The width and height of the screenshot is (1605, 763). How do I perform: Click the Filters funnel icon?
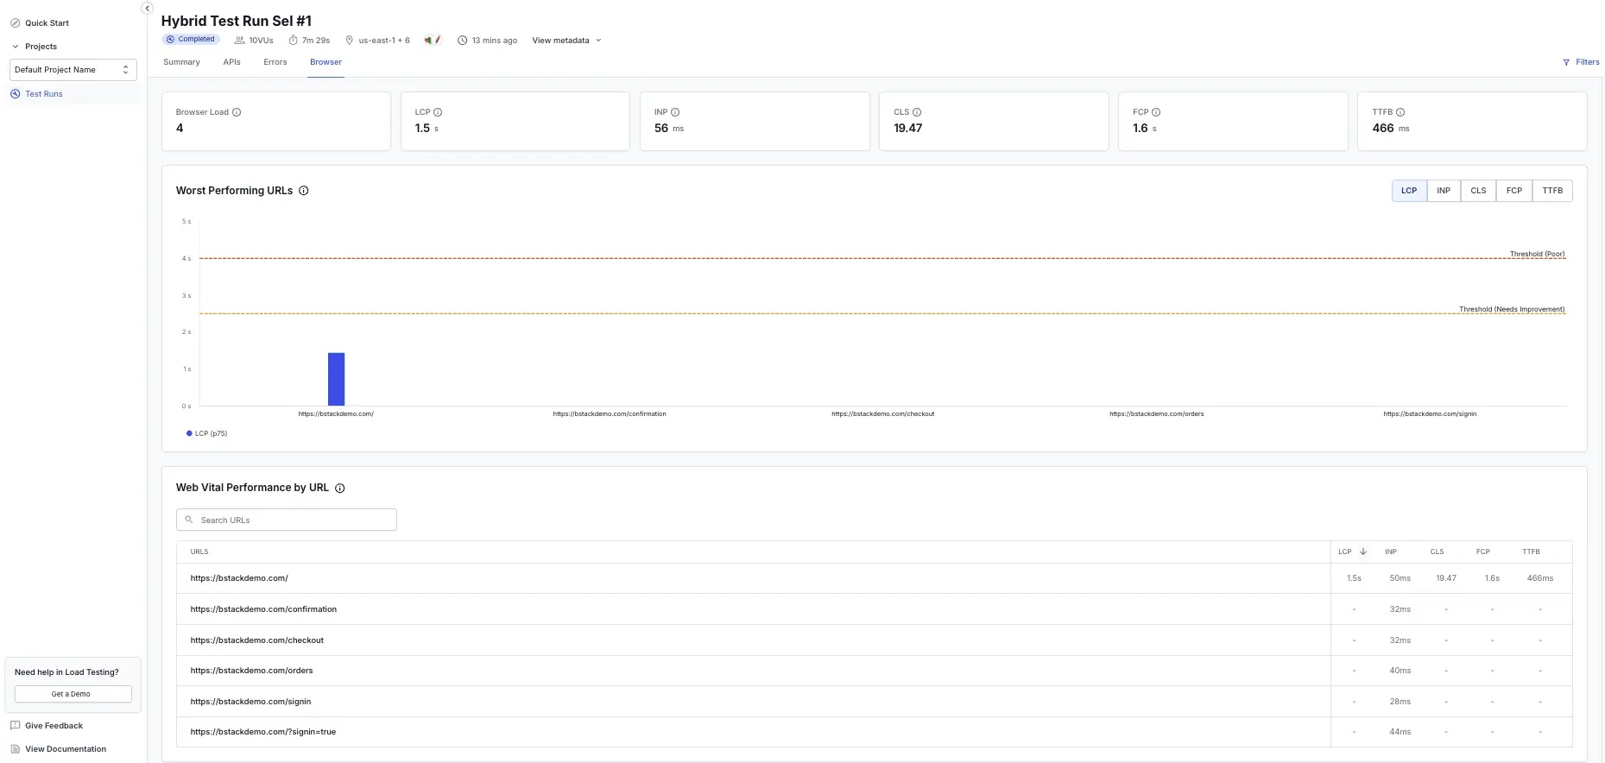click(1566, 62)
